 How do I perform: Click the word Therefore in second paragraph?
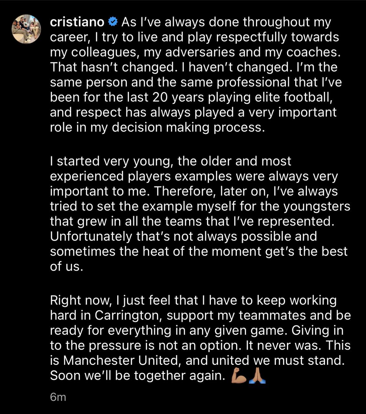tap(183, 191)
